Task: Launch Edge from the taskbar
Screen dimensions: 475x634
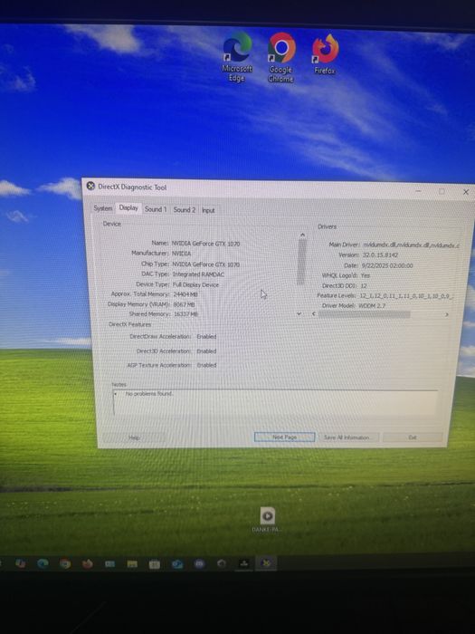Action: pos(43,563)
